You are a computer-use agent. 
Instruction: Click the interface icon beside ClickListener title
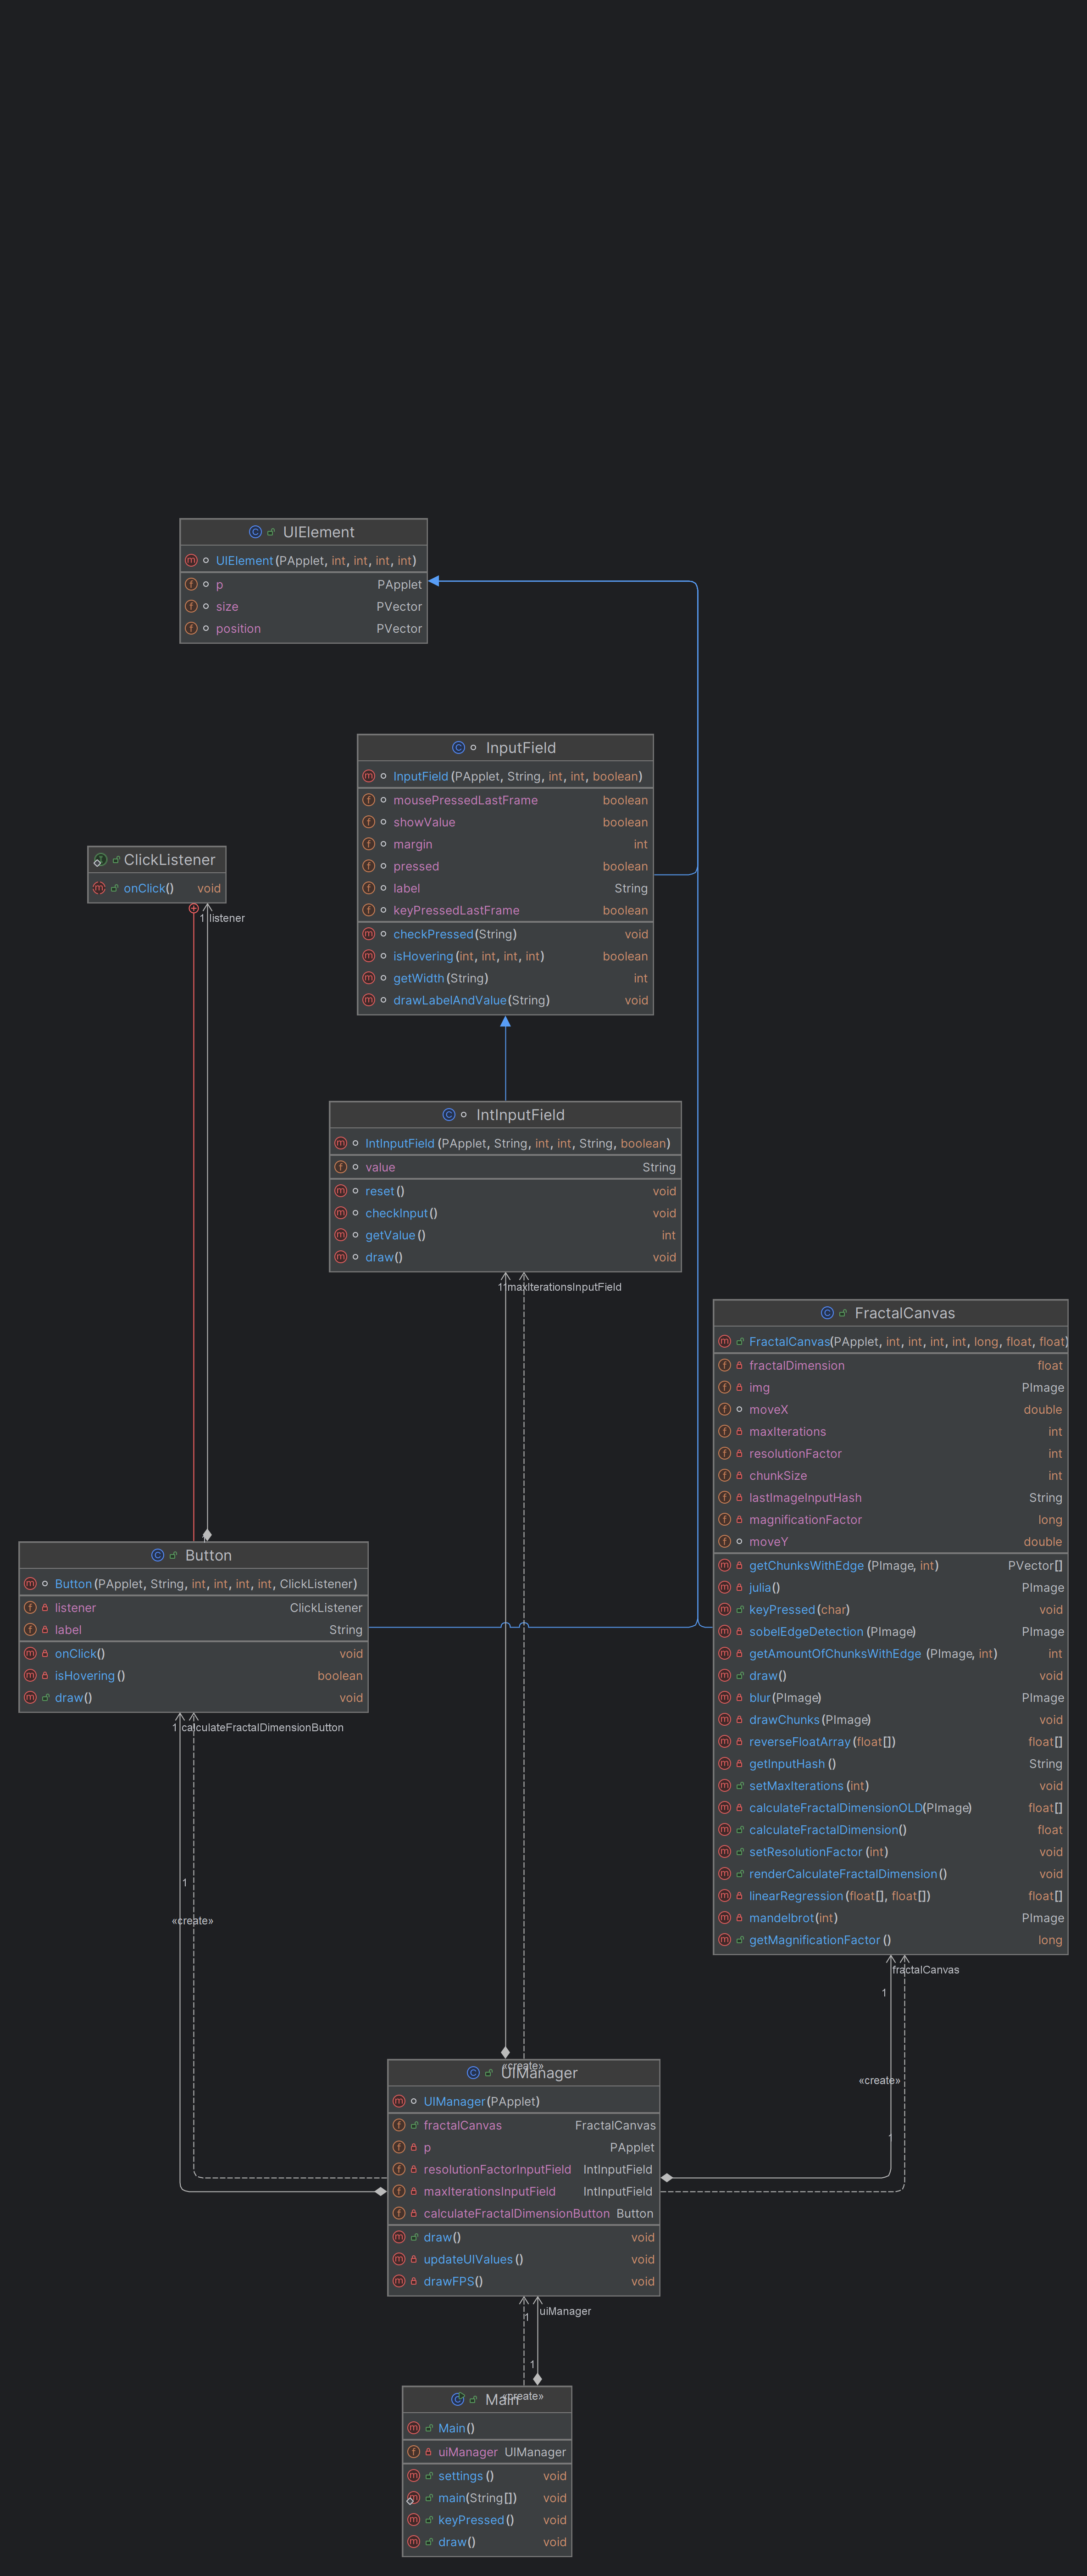coord(100,860)
